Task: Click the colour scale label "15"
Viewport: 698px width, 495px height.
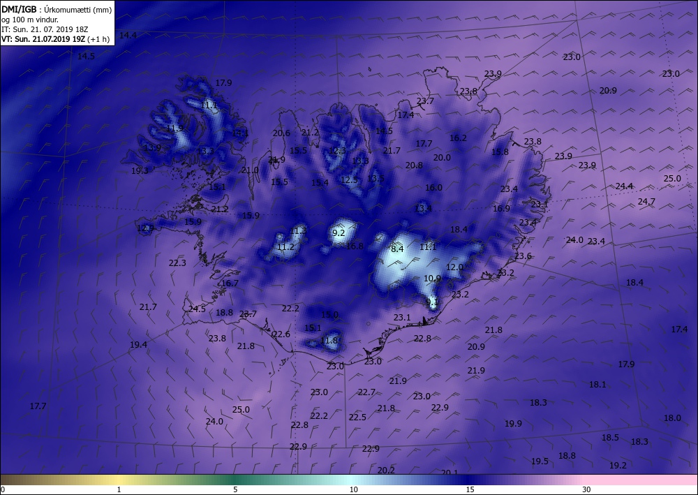Action: 470,489
